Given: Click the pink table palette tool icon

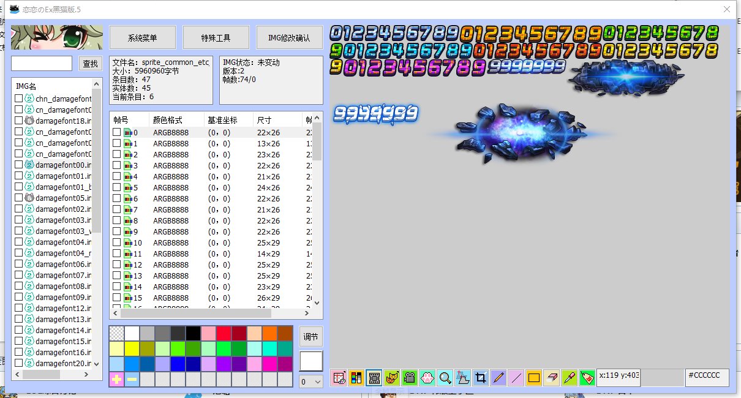Looking at the screenshot, I should click(x=339, y=378).
